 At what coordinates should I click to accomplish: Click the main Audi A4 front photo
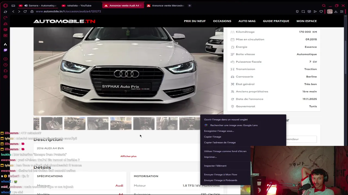(128, 71)
